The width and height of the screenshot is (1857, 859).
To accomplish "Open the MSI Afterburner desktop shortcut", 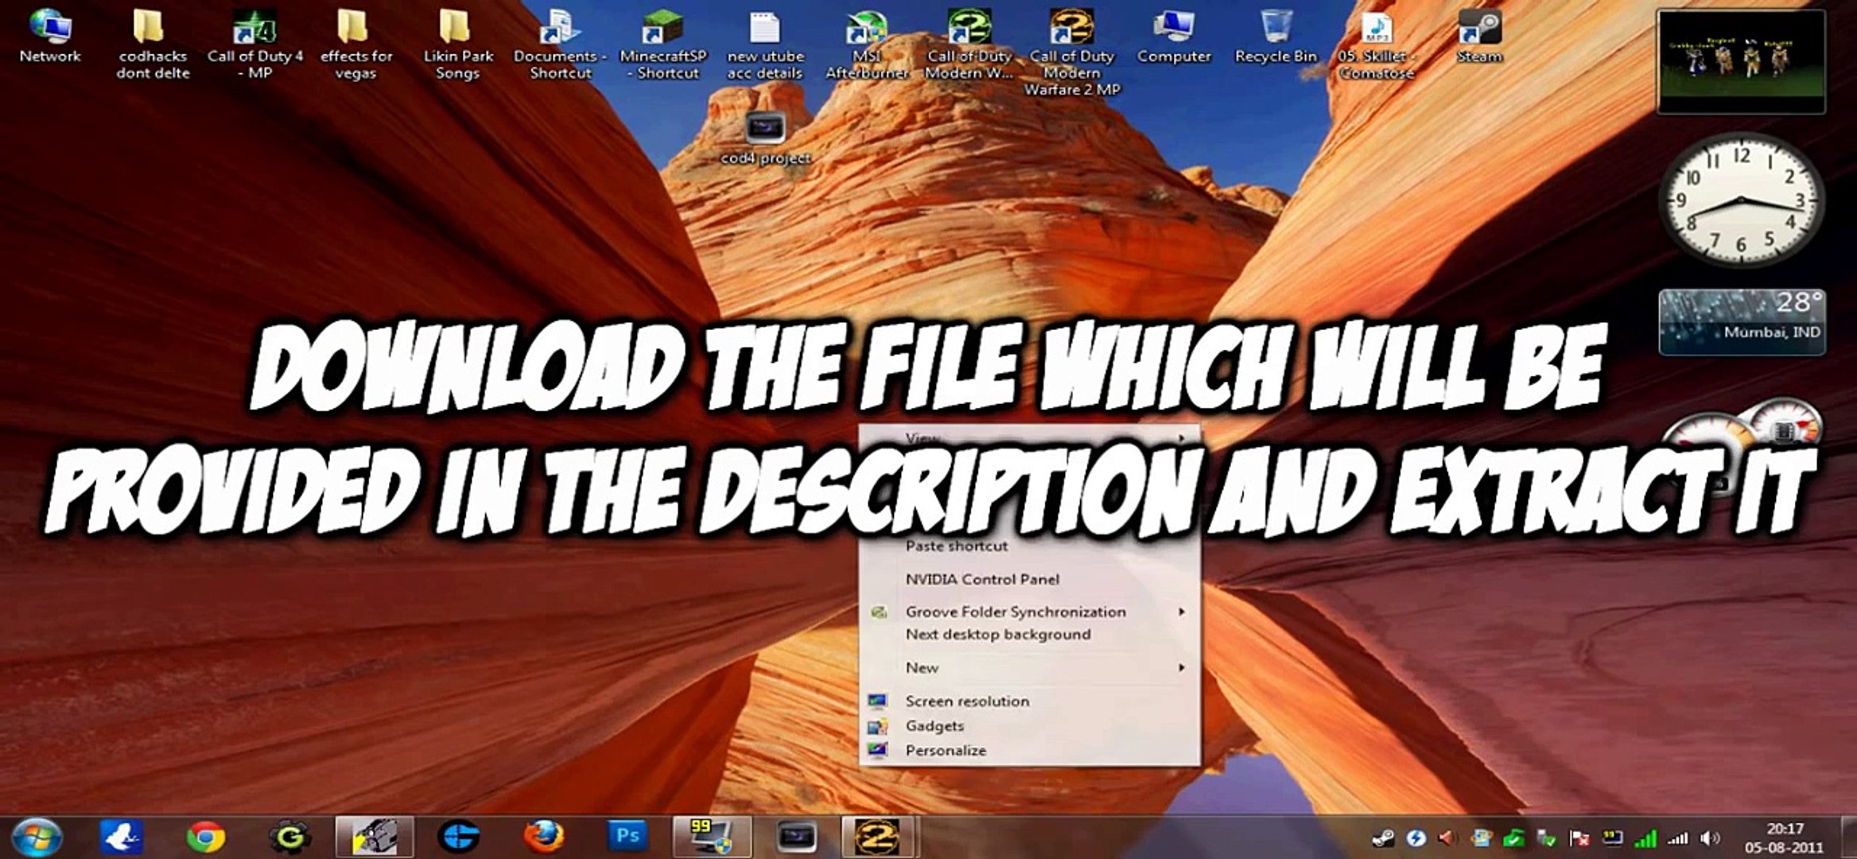I will 866,30.
